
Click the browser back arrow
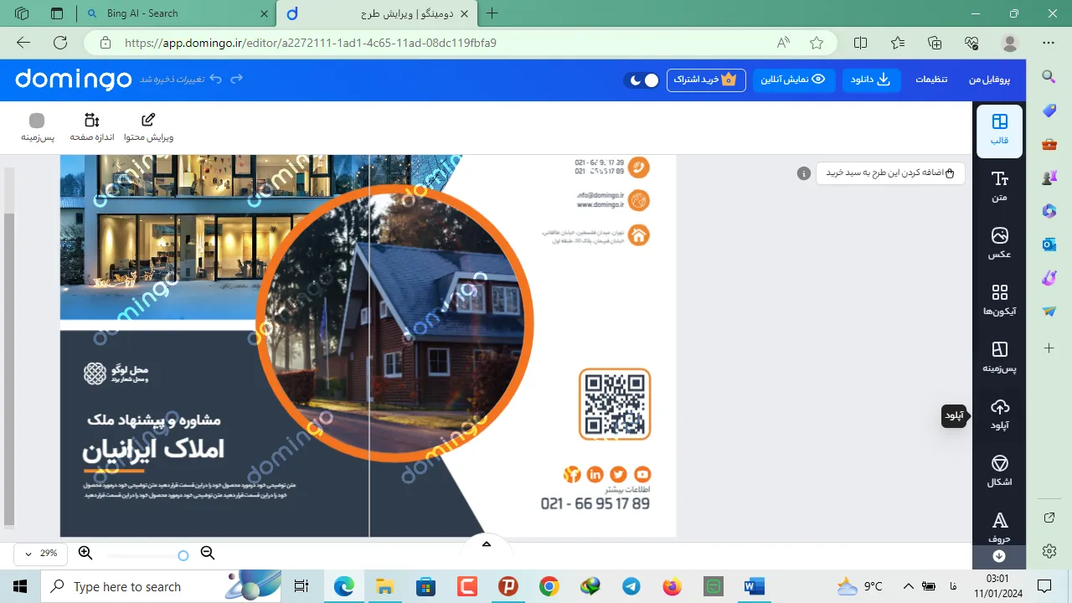23,43
